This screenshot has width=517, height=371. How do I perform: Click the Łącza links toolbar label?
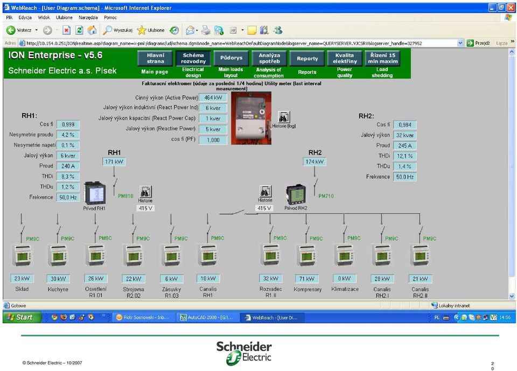coord(501,43)
